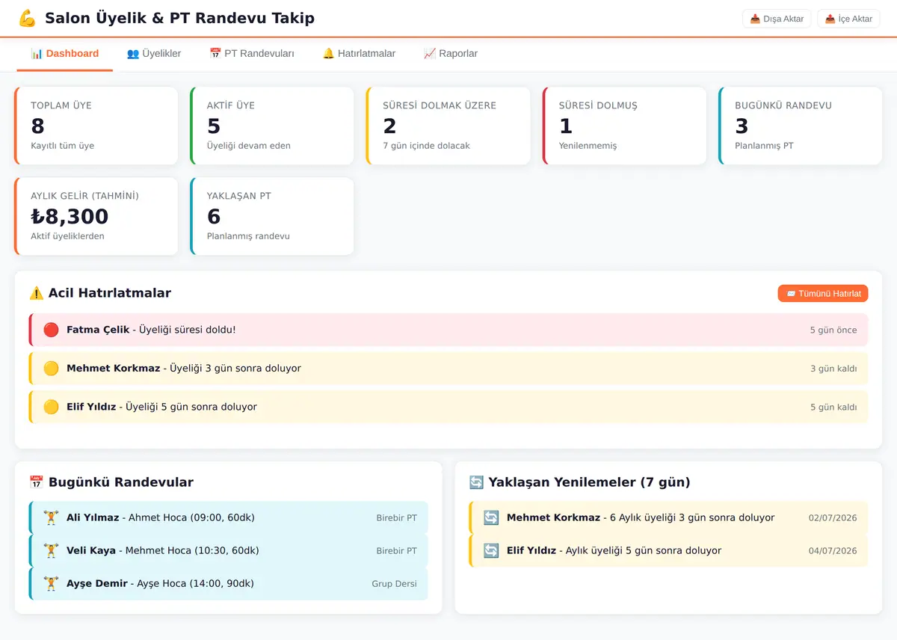897x640 pixels.
Task: Select the Süresi Dolmak Üzere card
Action: [449, 126]
